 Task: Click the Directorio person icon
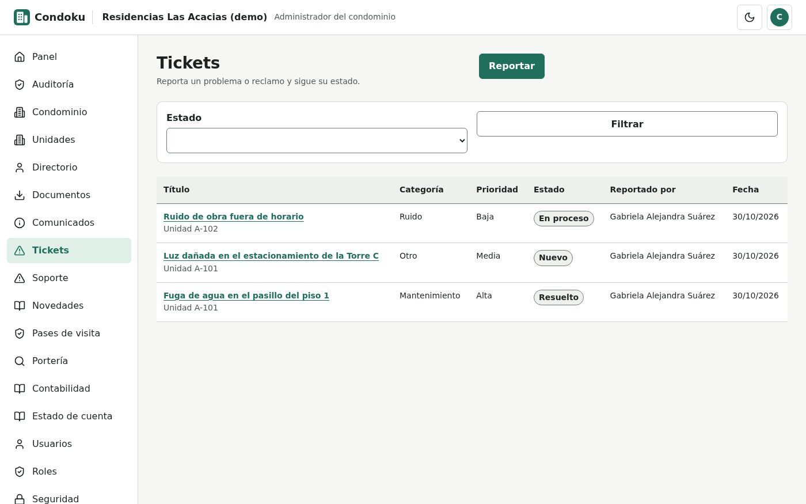[x=20, y=168]
